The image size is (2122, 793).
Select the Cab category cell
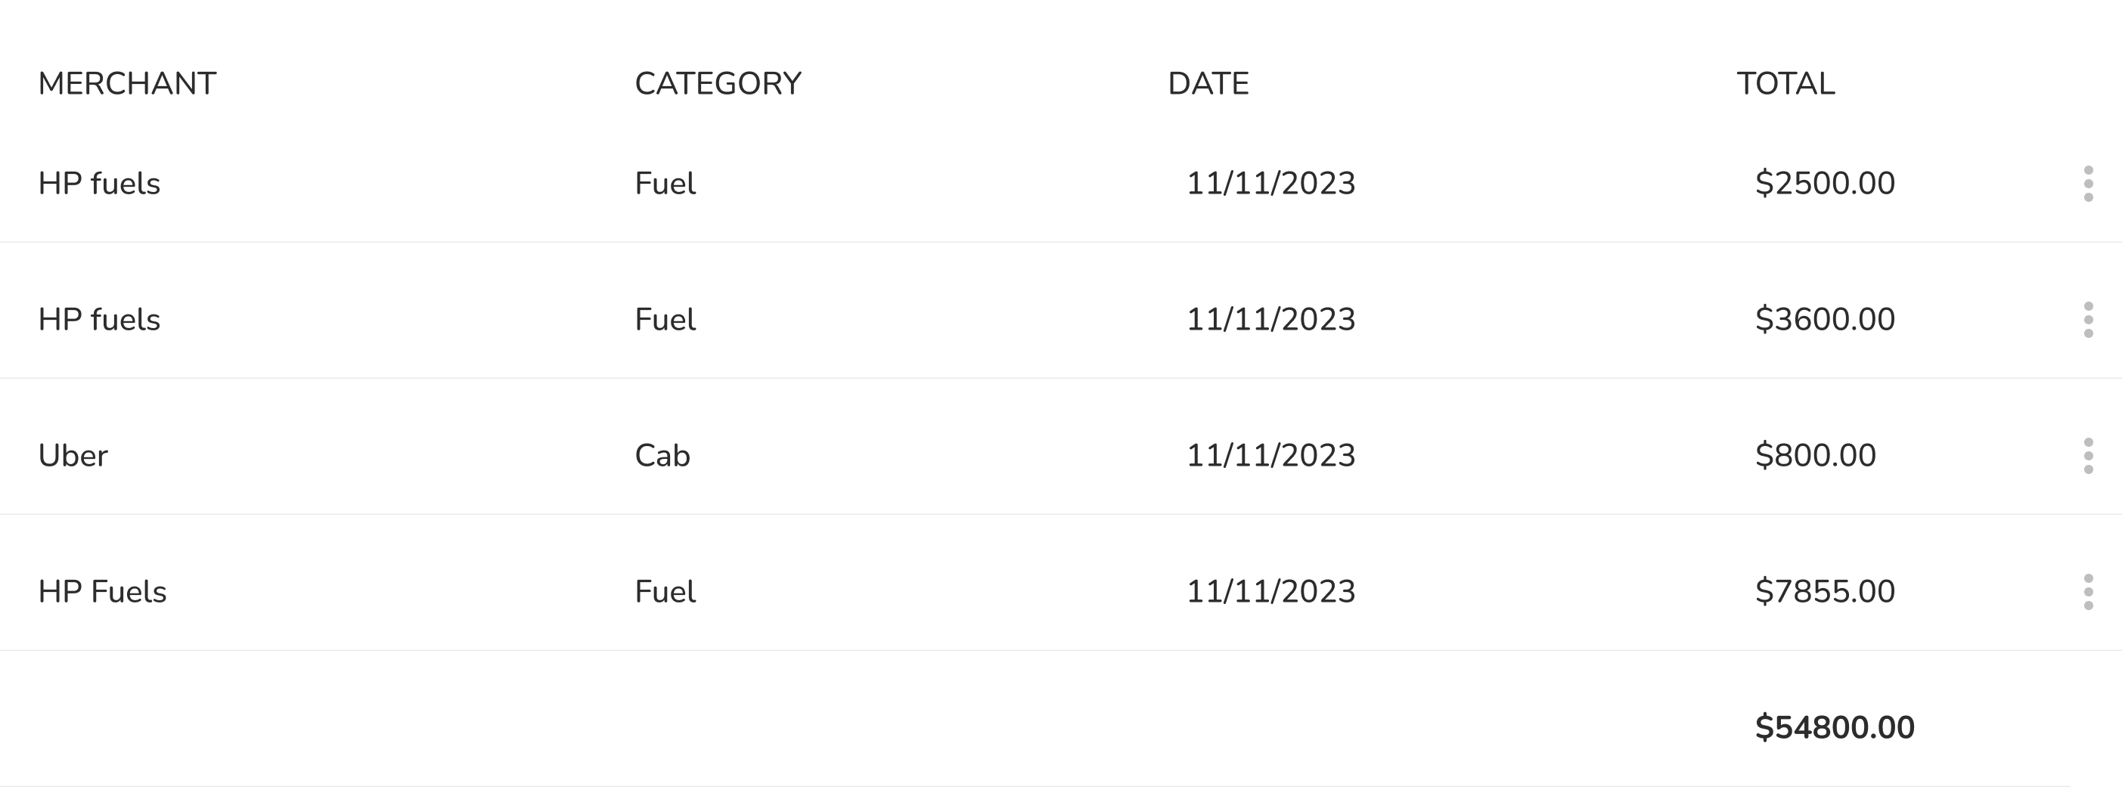[662, 455]
